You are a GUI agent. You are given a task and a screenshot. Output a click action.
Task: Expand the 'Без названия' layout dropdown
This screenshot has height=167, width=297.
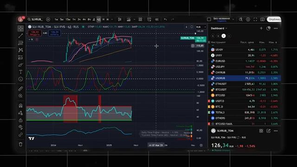pyautogui.click(x=233, y=19)
